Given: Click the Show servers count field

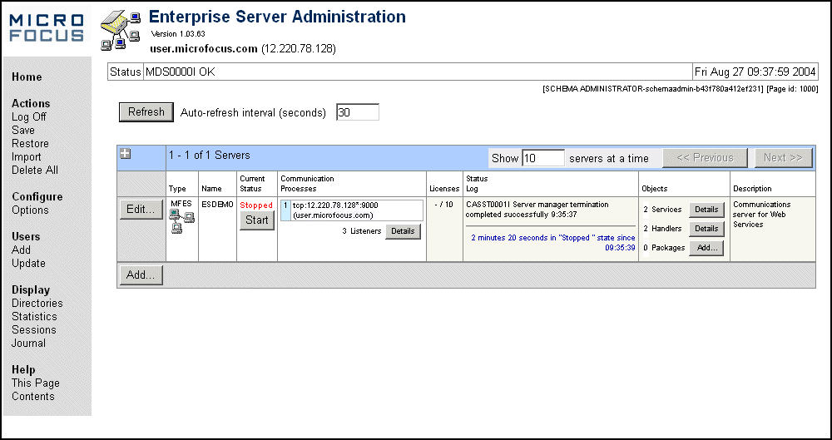Looking at the screenshot, I should click(x=543, y=158).
